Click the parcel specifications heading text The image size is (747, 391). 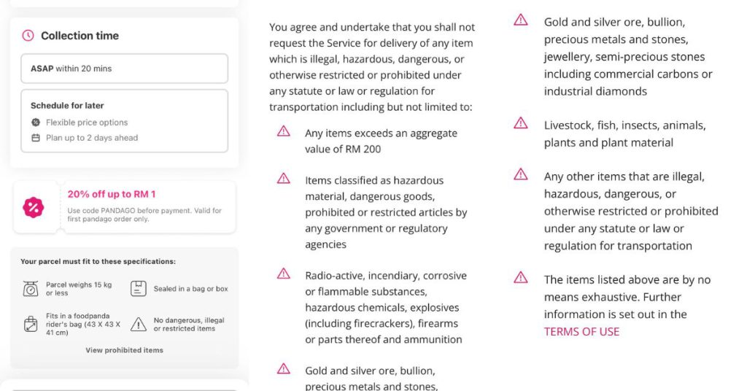[98, 261]
